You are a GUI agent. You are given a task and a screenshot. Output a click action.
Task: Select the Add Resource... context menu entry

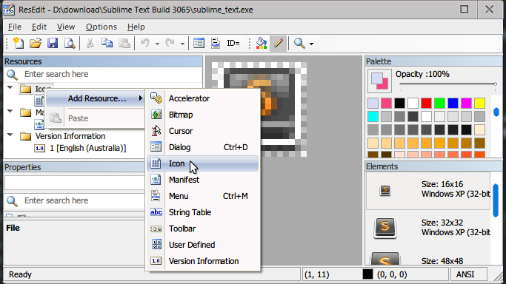pyautogui.click(x=95, y=98)
